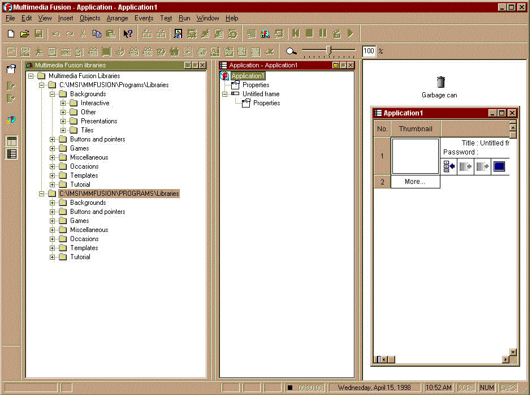Click the More... cell in row 2
Viewport: 532px width, 395px height.
coord(416,182)
